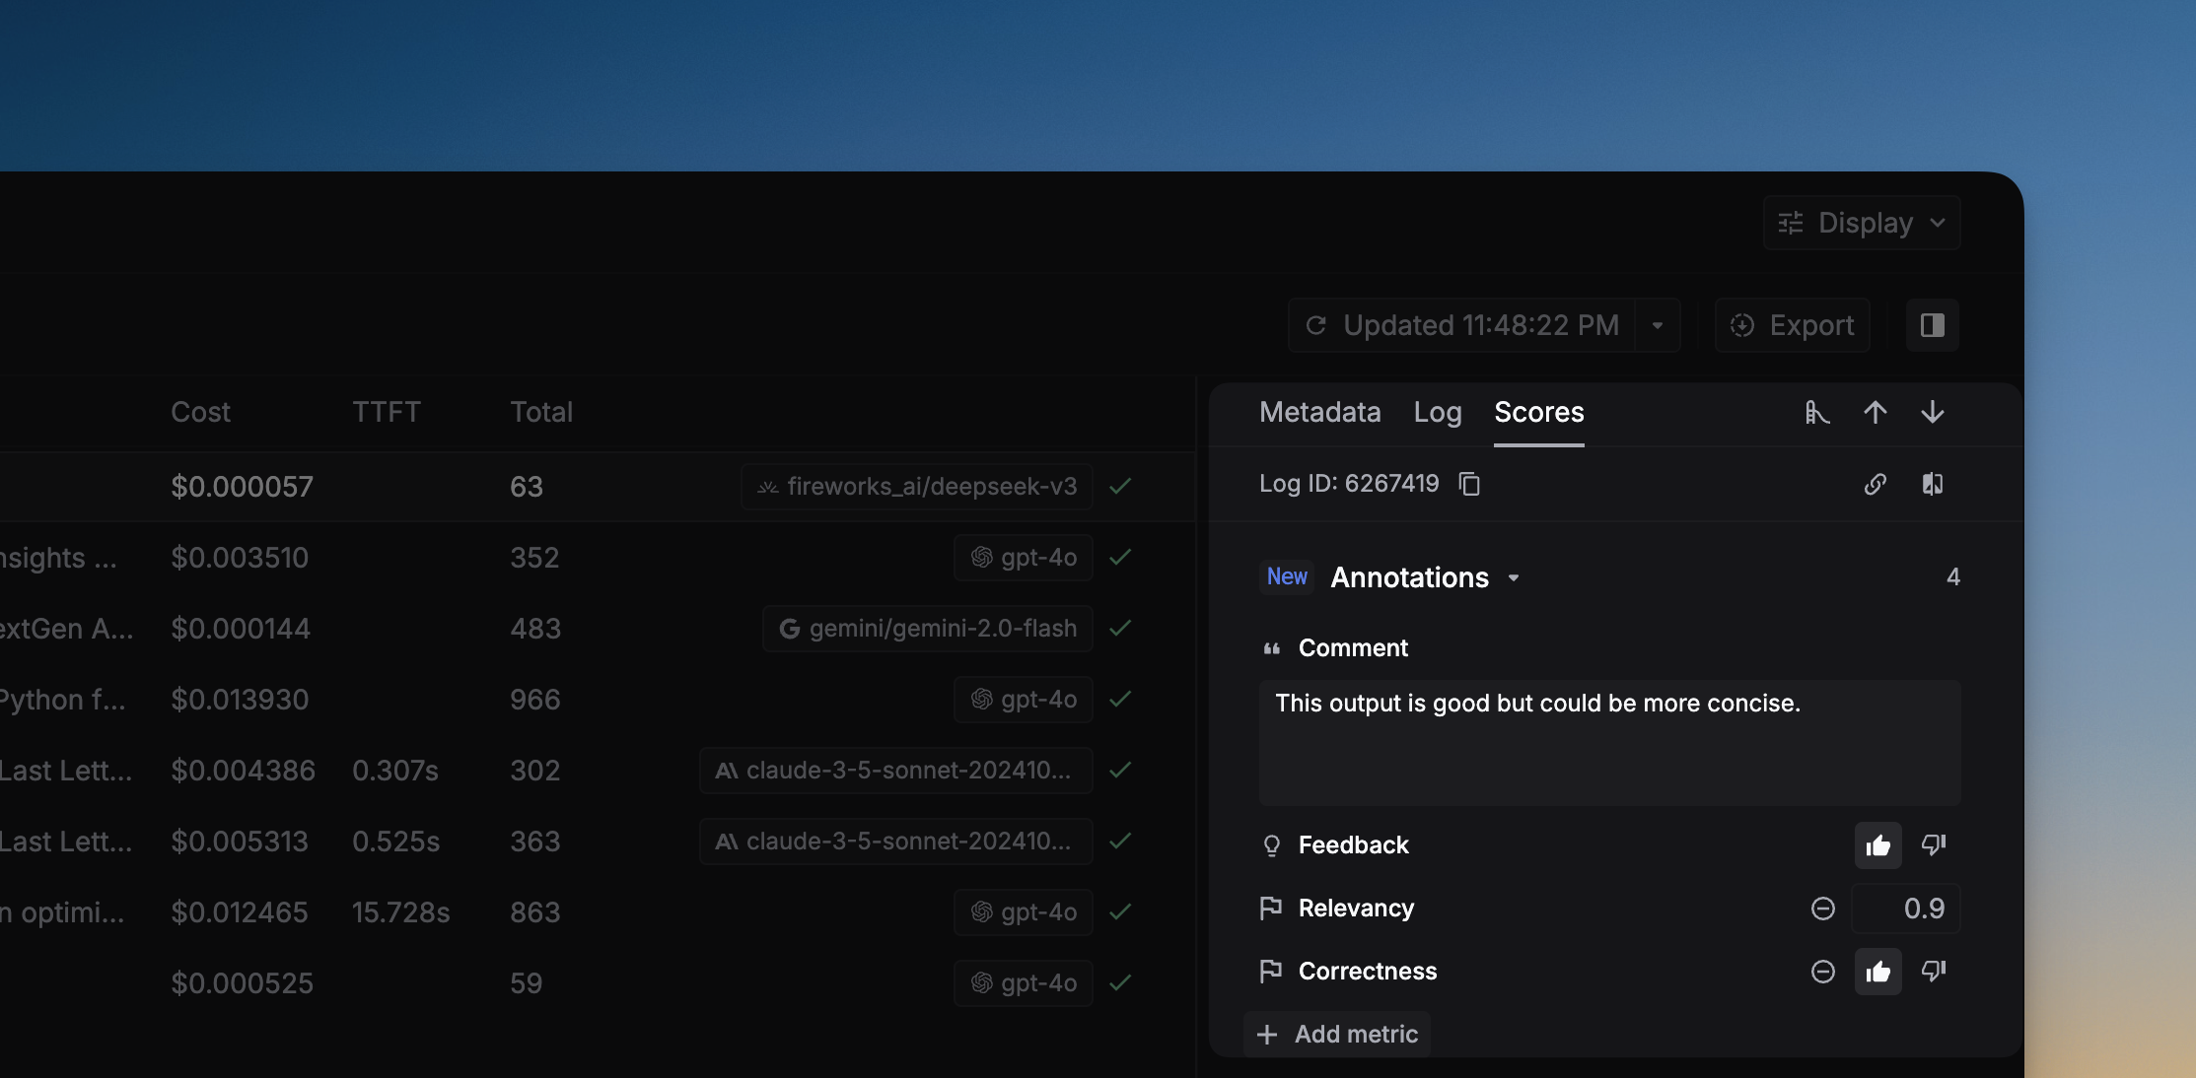Click the quote icon beside Comment

[1271, 648]
